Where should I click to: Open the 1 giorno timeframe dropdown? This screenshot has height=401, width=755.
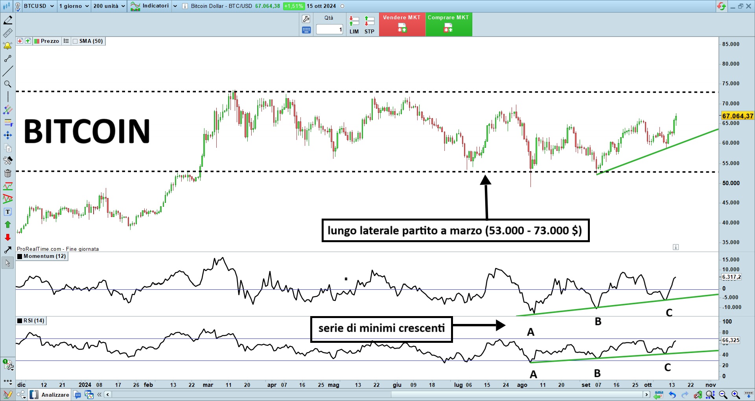pos(74,6)
